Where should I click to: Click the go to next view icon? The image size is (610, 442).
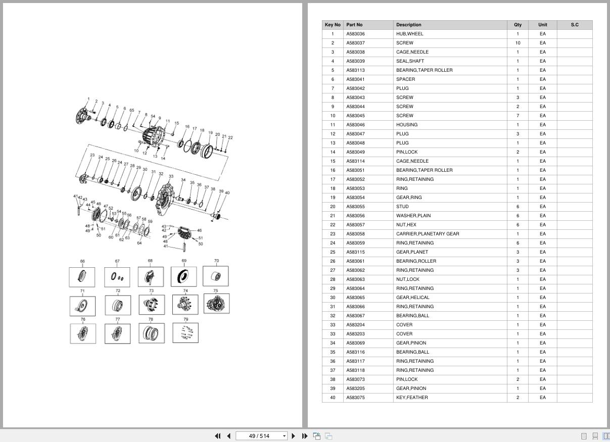pos(328,436)
